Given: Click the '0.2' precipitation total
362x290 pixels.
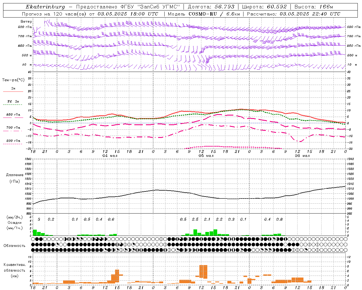Looking at the screenshot, I should tap(51, 219).
